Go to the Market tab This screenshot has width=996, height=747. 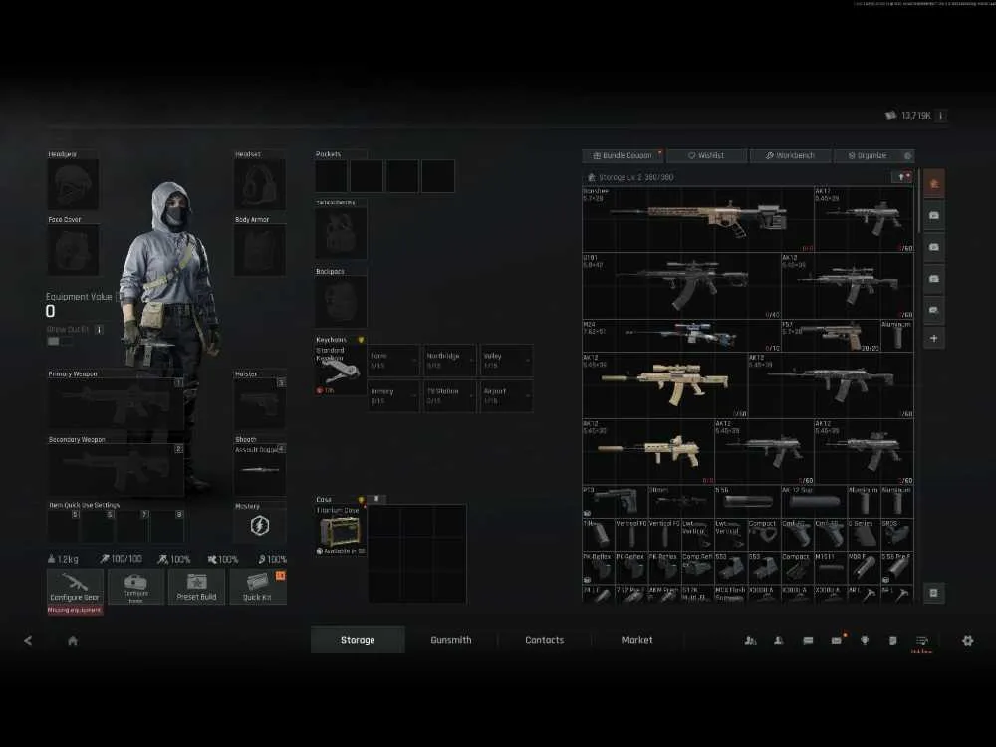point(637,640)
